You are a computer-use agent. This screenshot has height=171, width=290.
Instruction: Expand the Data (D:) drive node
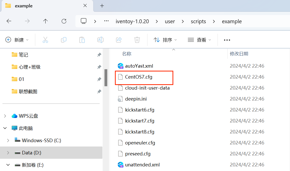[x=8, y=153]
